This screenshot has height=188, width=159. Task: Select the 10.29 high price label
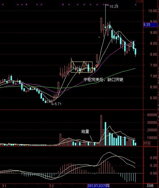pyautogui.click(x=114, y=7)
